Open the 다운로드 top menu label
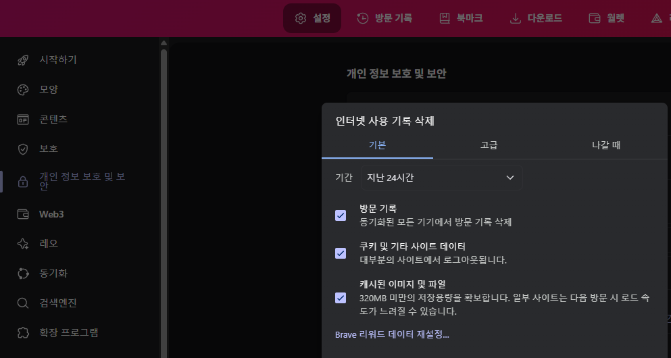This screenshot has height=358, width=671. pos(545,18)
